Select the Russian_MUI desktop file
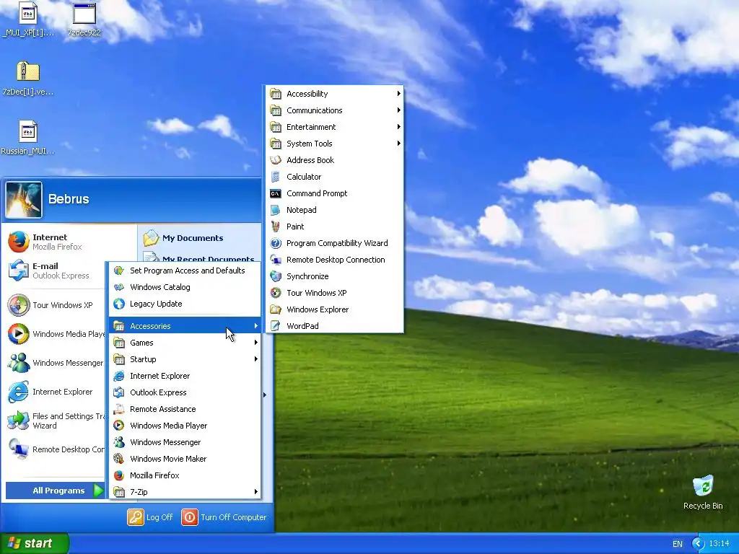 click(27, 138)
